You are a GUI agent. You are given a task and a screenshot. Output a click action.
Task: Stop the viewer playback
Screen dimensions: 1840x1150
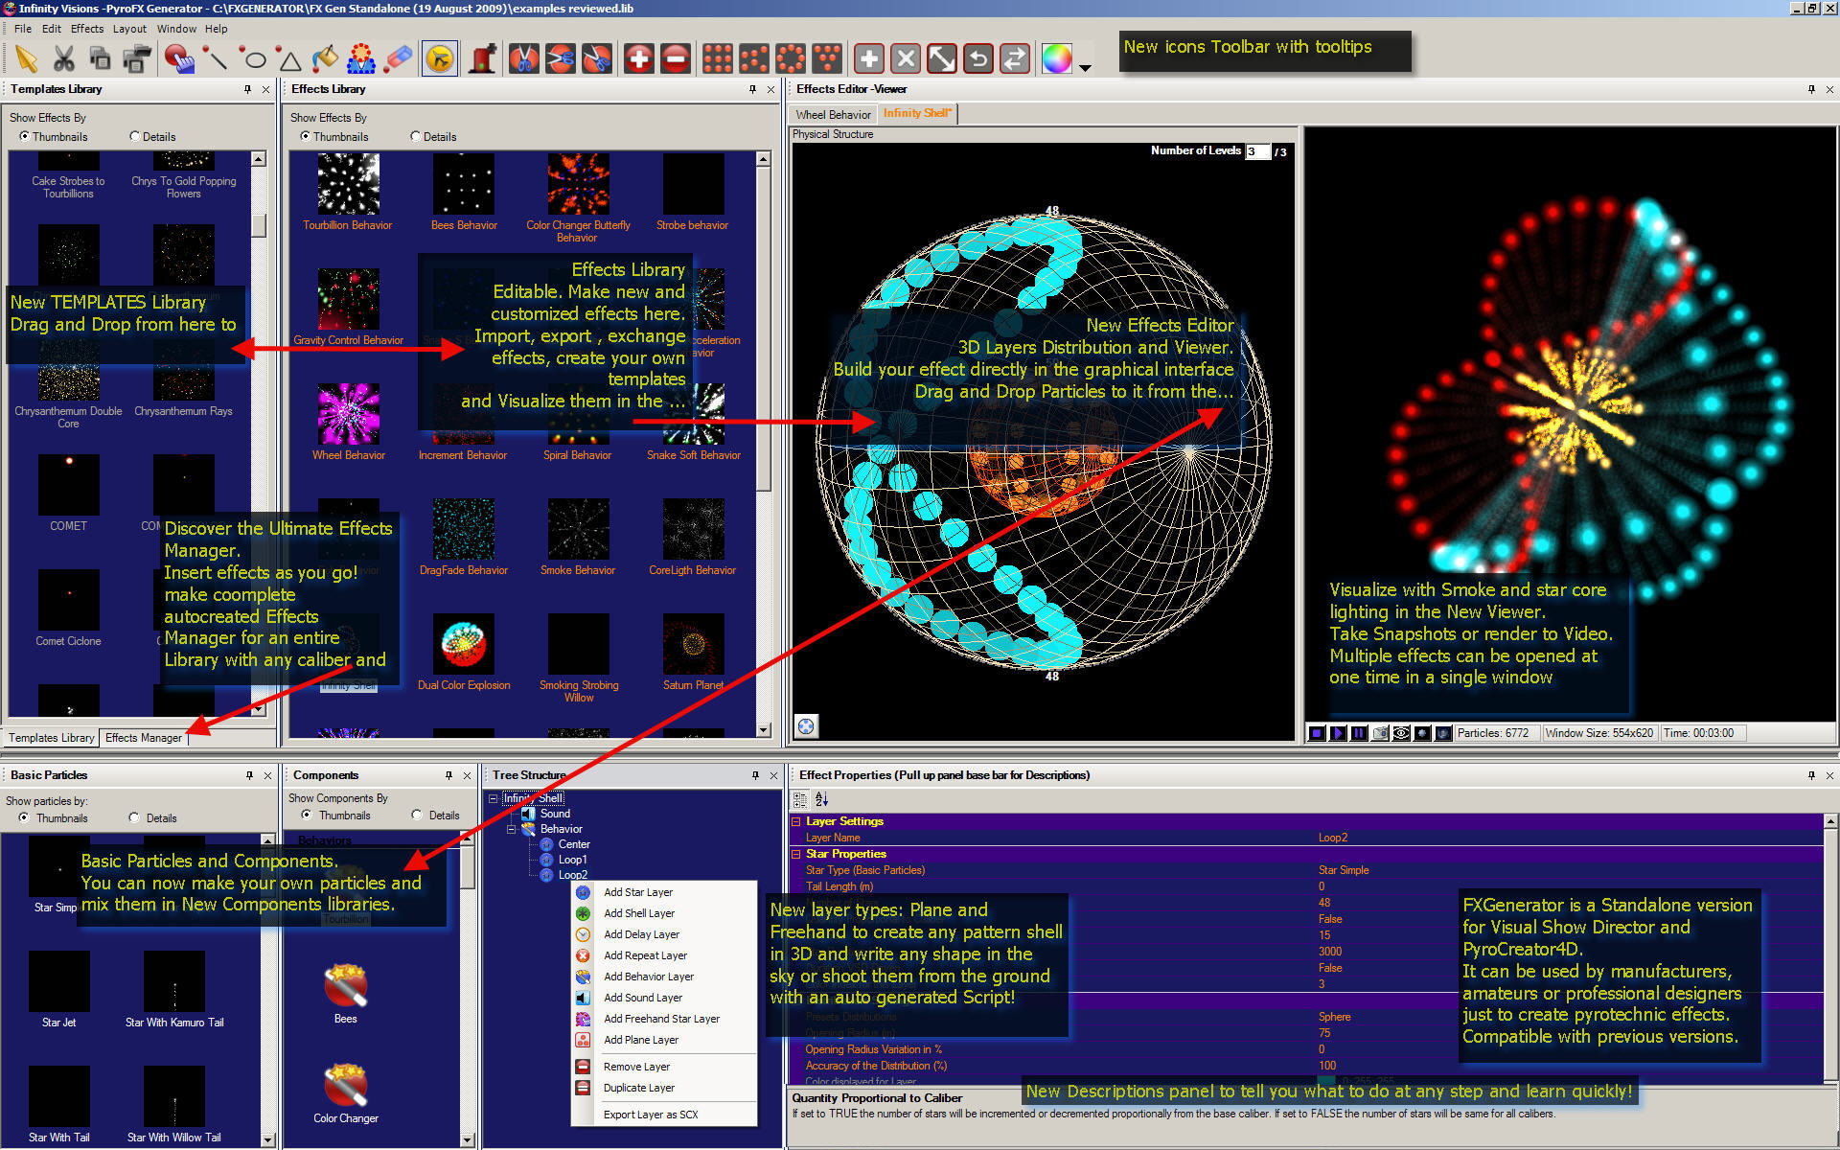[x=1317, y=733]
